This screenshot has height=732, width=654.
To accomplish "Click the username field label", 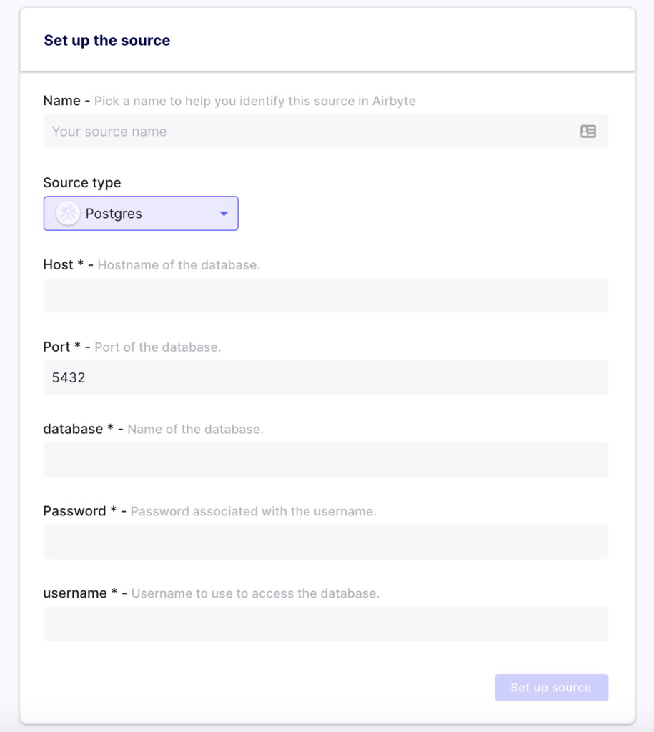I will (x=76, y=594).
